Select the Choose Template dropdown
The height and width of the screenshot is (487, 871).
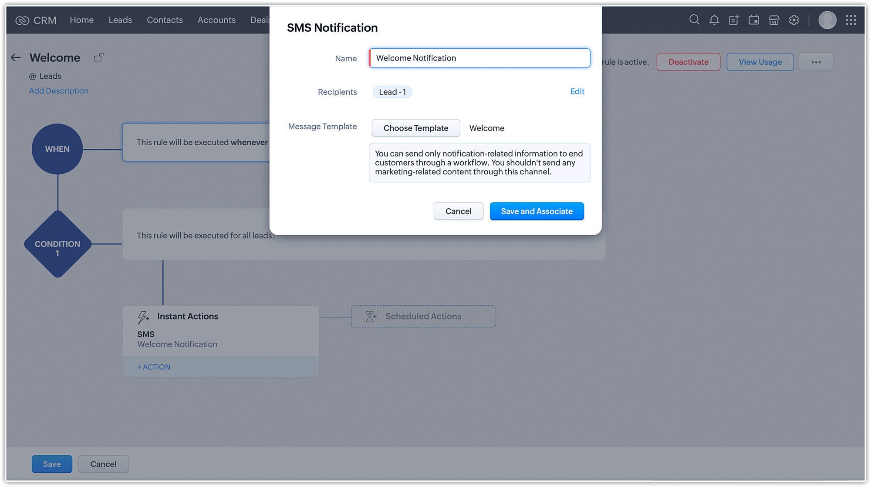(415, 127)
